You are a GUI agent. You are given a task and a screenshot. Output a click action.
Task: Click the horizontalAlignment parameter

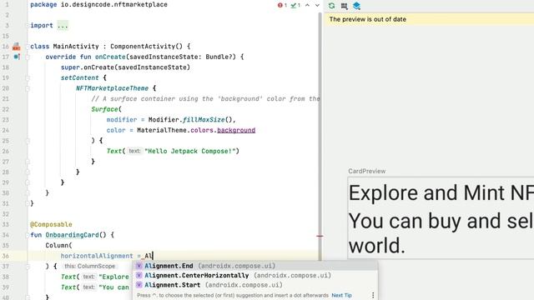[x=97, y=256]
